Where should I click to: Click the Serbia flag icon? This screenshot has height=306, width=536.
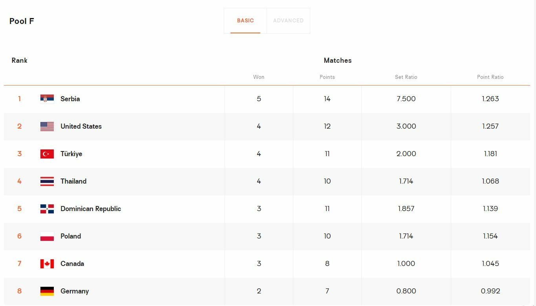point(47,99)
